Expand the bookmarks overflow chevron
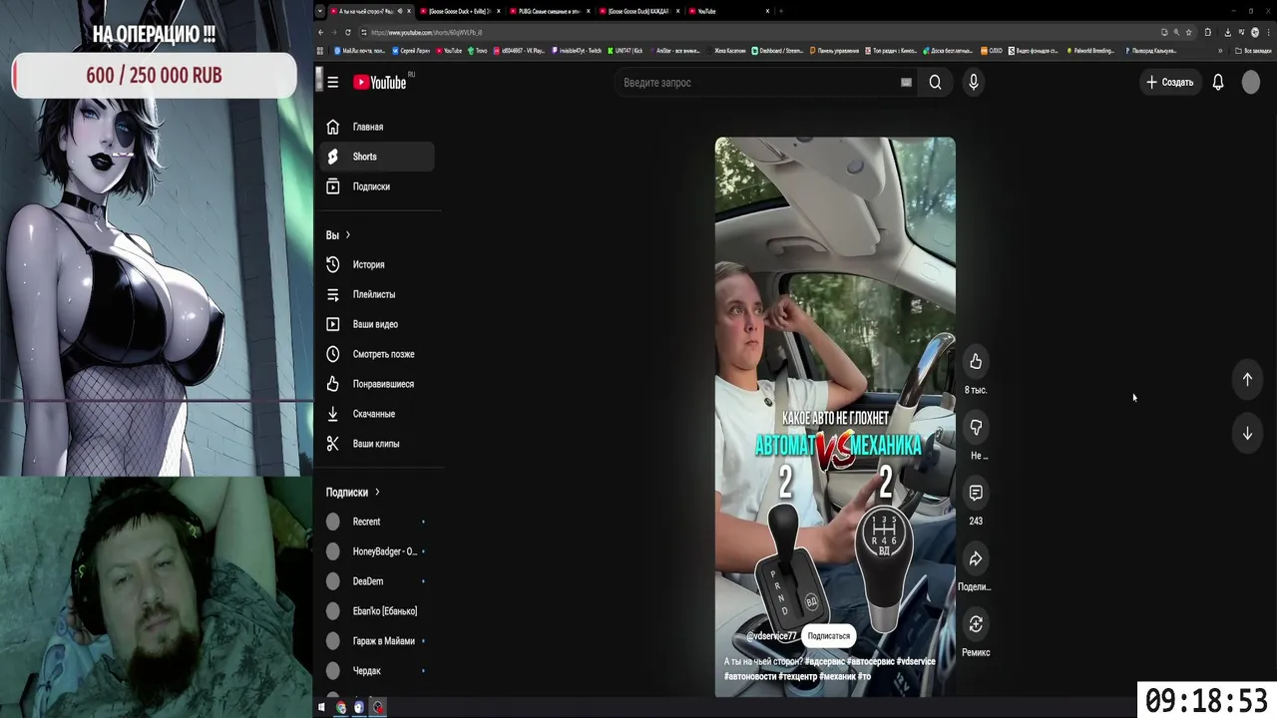The width and height of the screenshot is (1277, 718). (1220, 51)
